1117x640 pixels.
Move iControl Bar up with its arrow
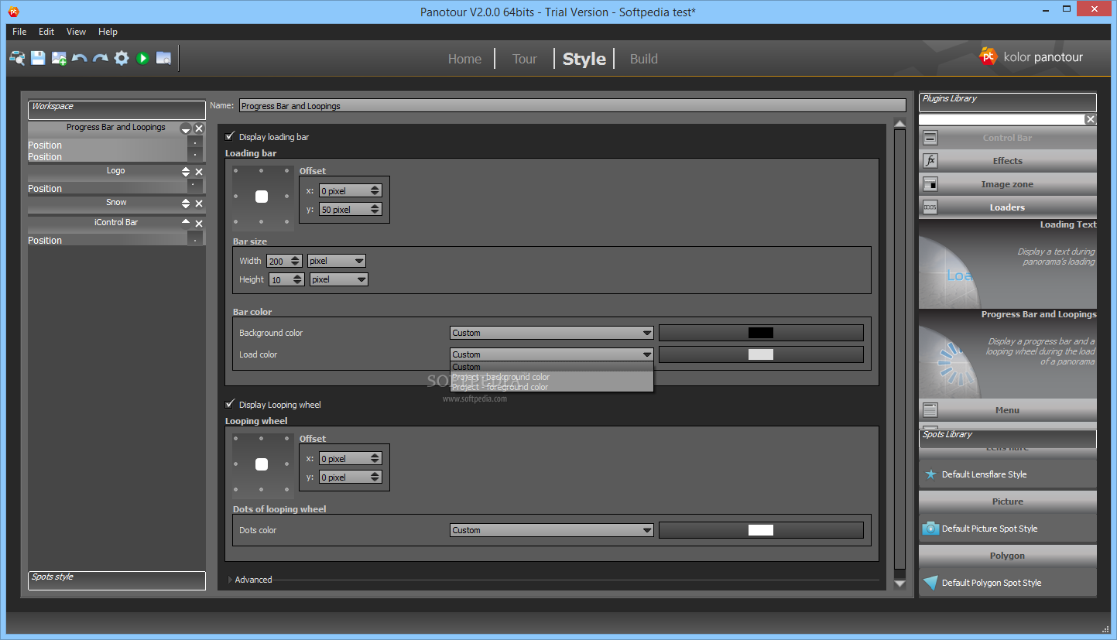click(186, 222)
